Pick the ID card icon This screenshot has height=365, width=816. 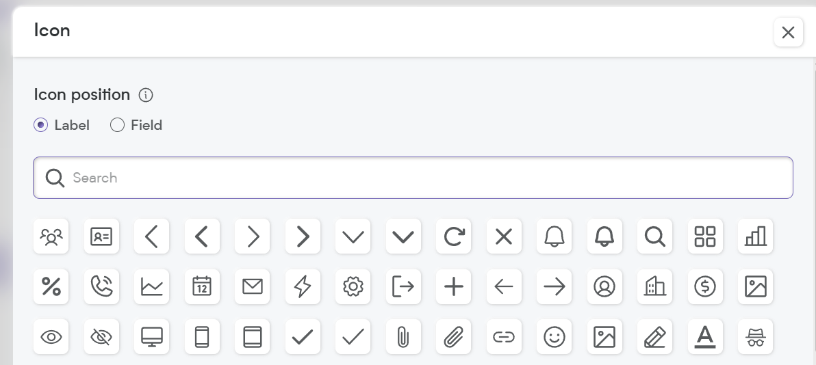point(101,236)
